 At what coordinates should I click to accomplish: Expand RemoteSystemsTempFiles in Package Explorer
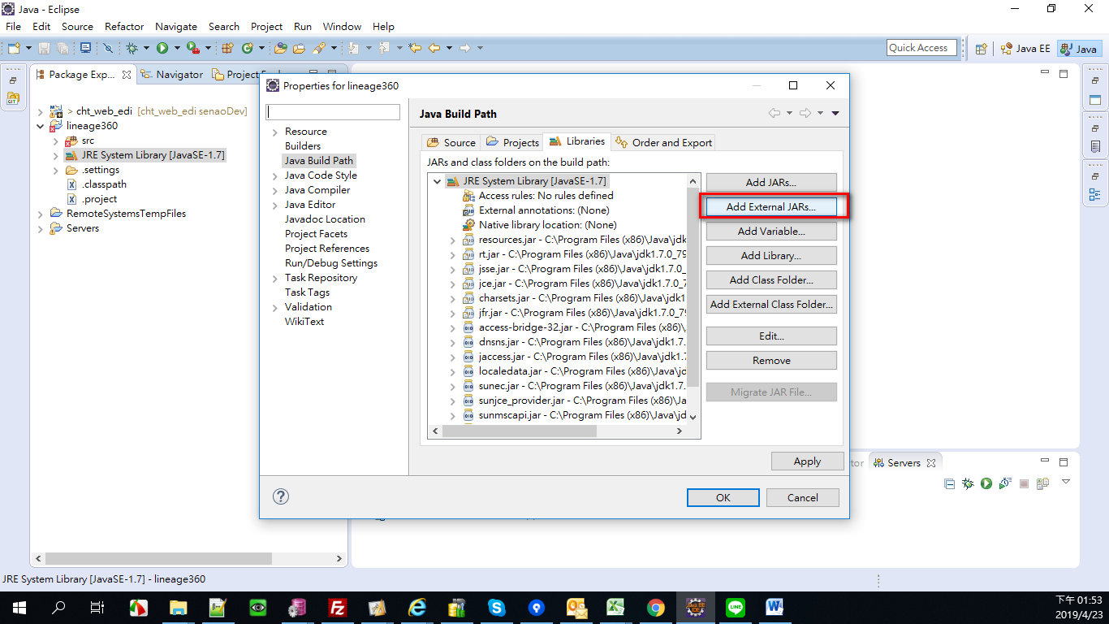pos(41,214)
